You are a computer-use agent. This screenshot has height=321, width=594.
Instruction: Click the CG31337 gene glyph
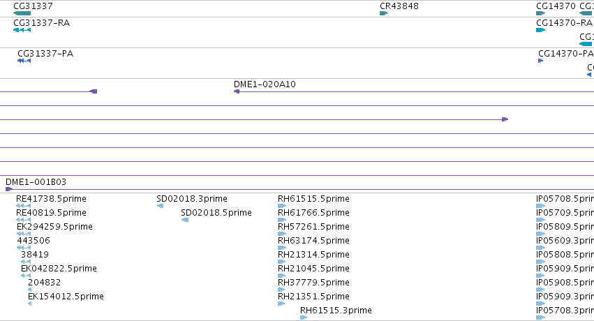coord(22,13)
